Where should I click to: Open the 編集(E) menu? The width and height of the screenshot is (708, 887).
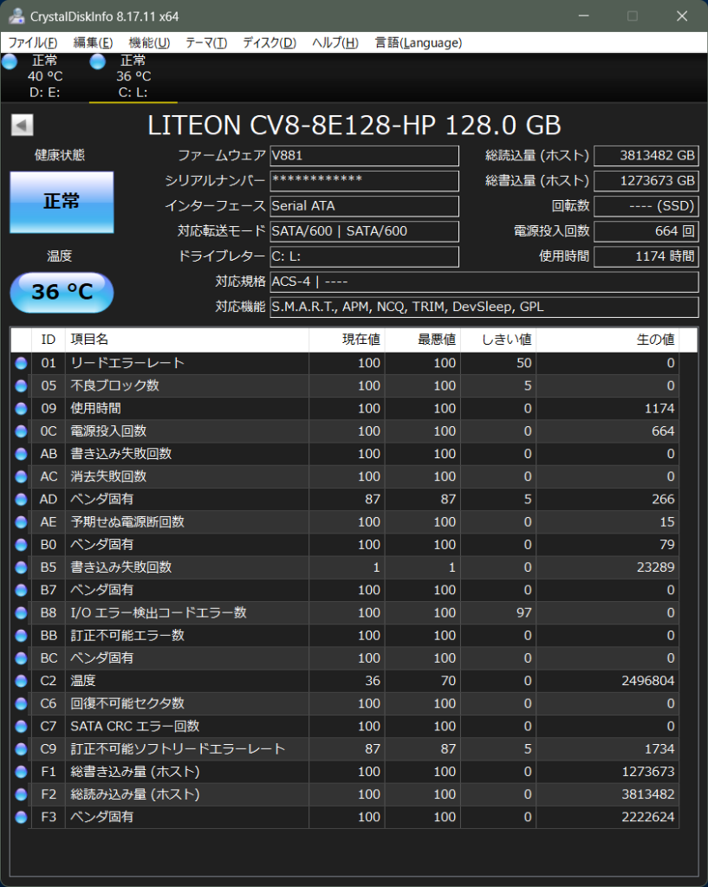(x=93, y=42)
